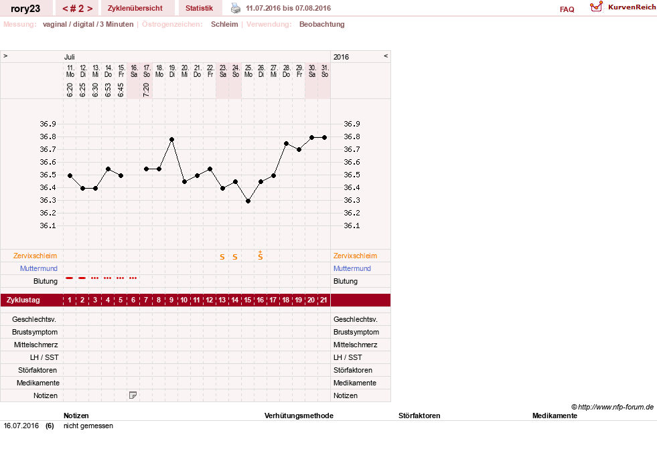Click the 'vaginal / digital / 3 Minuten' setting
The height and width of the screenshot is (455, 657).
88,24
